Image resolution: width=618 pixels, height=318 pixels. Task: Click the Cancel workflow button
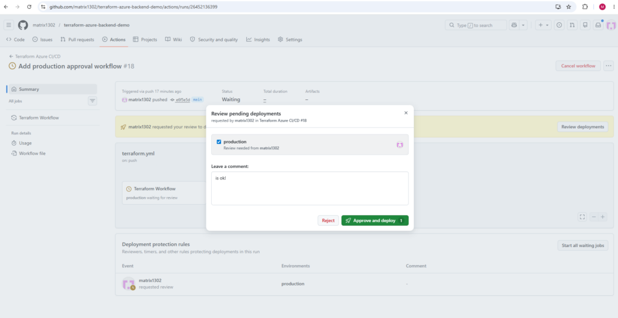pyautogui.click(x=578, y=66)
